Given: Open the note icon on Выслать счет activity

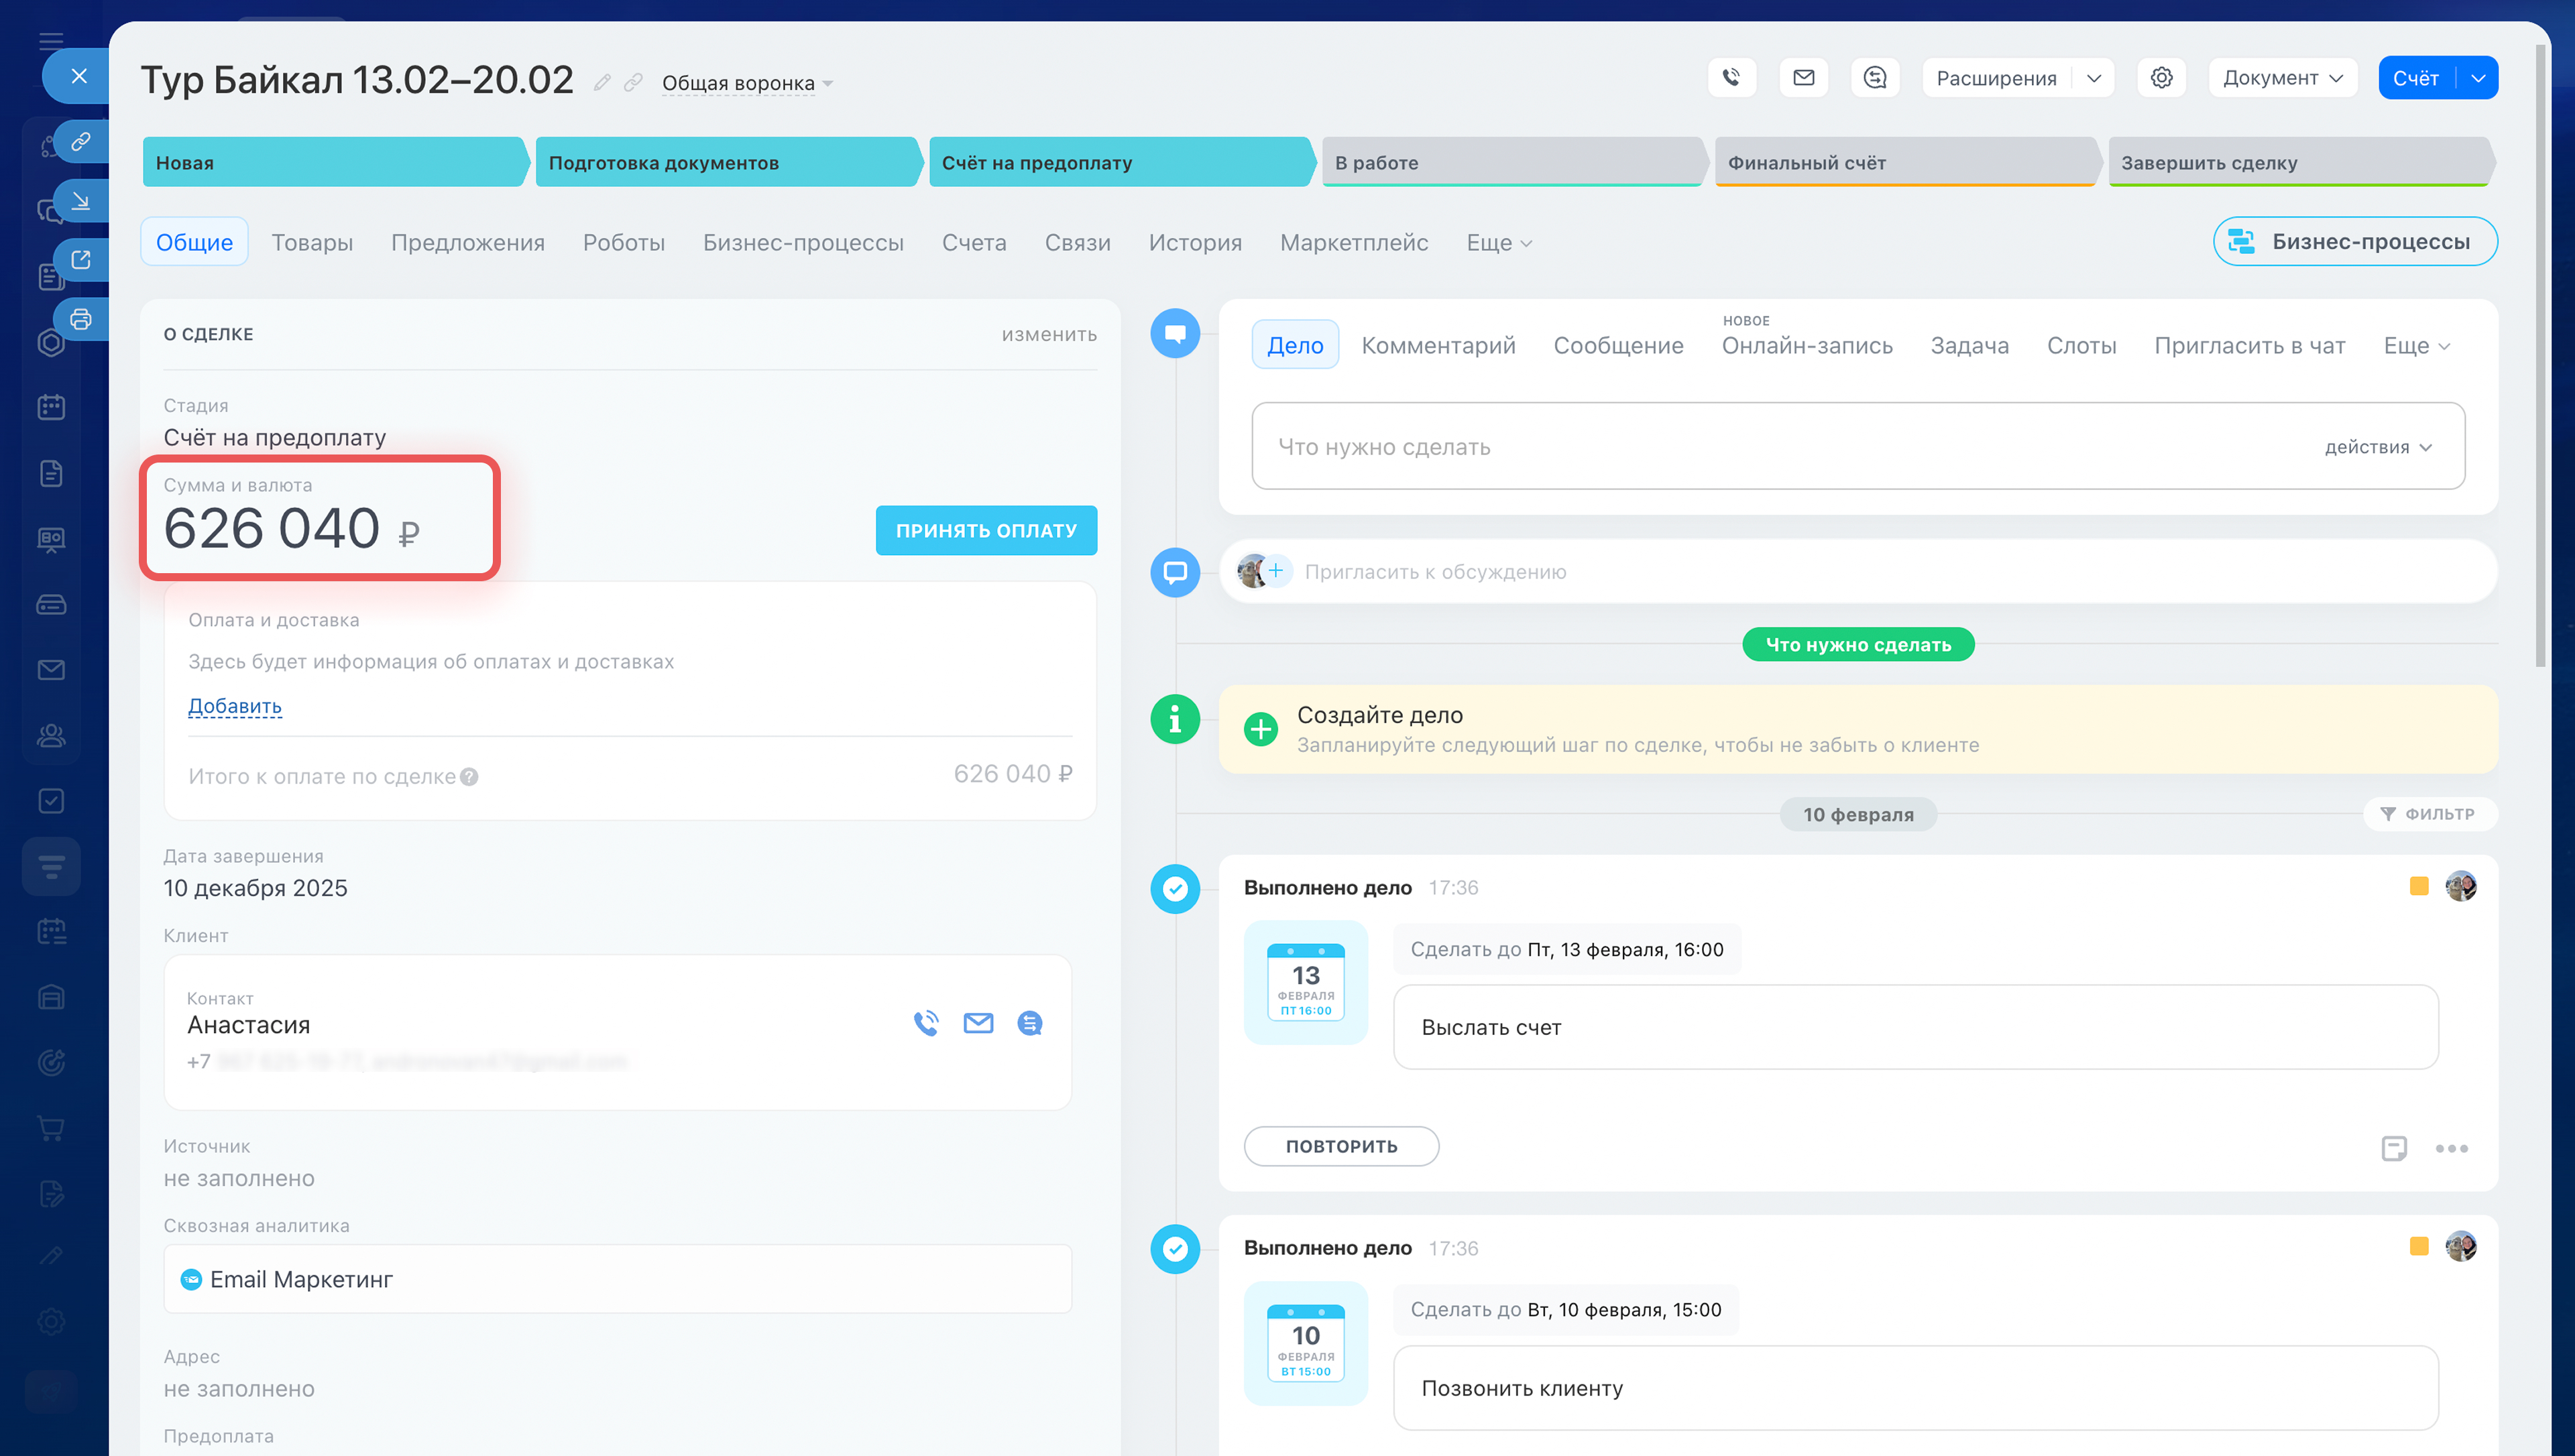Looking at the screenshot, I should [x=2393, y=1148].
